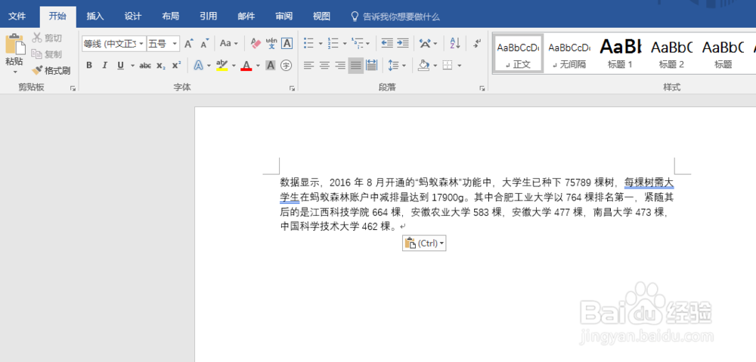Shrink font size with the smaller A icon
Viewport: 756px width, 362px height.
click(x=204, y=44)
